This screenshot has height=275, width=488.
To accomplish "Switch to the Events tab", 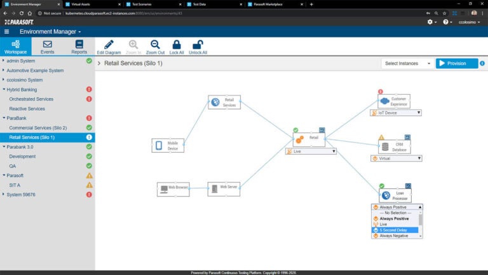I will (x=47, y=46).
